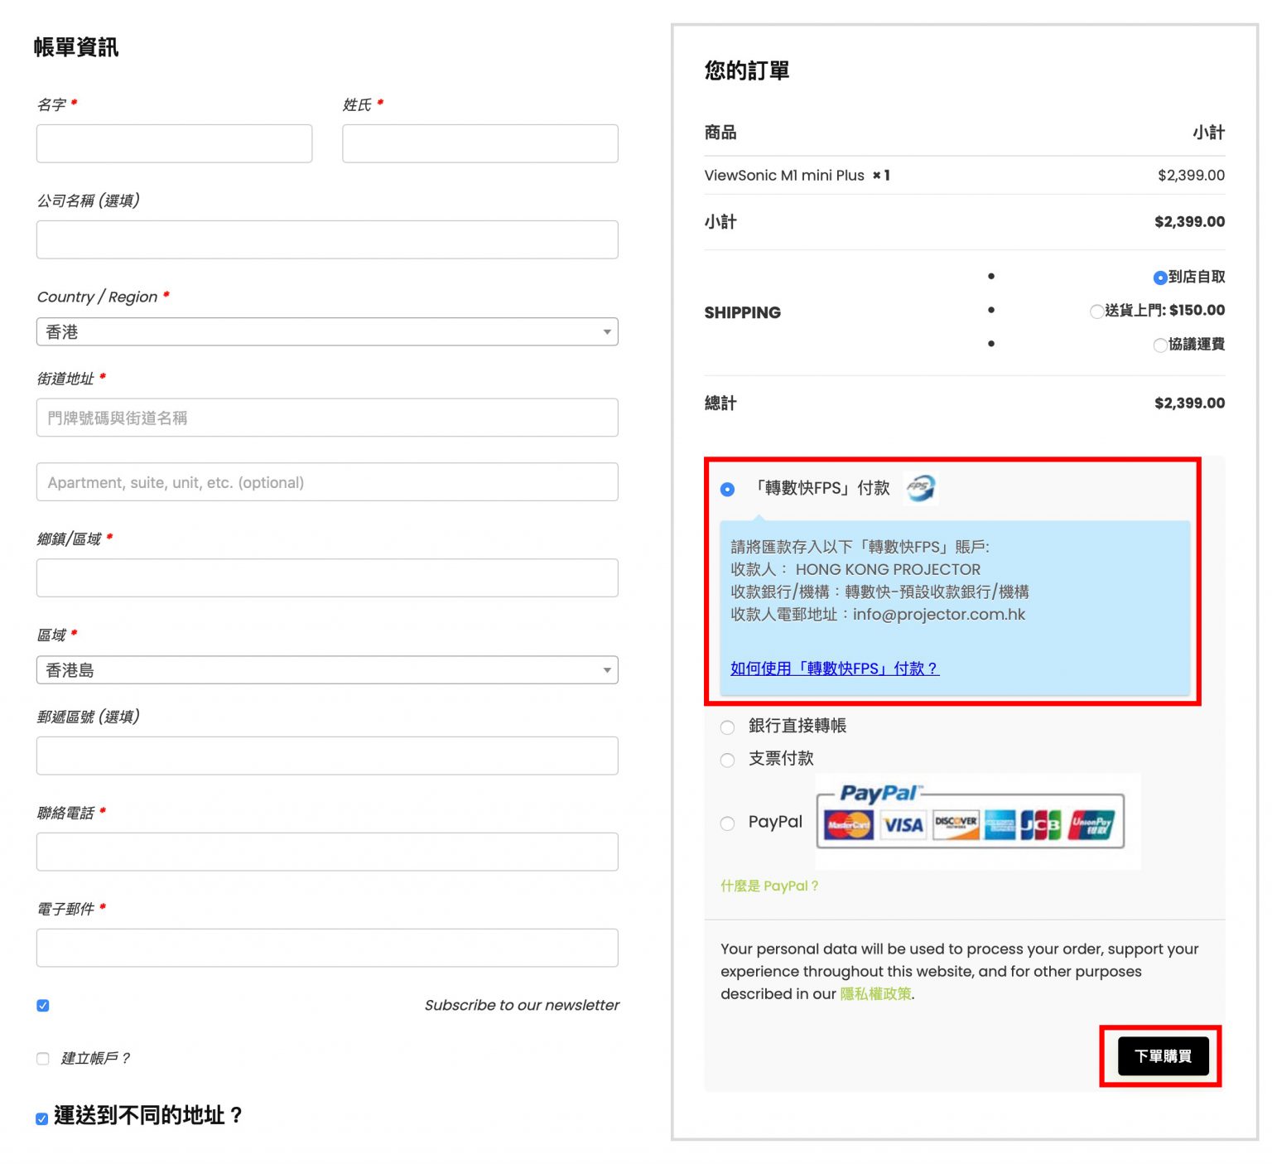1272x1164 pixels.
Task: Click the Apartment, suite, unit field
Action: pos(327,482)
